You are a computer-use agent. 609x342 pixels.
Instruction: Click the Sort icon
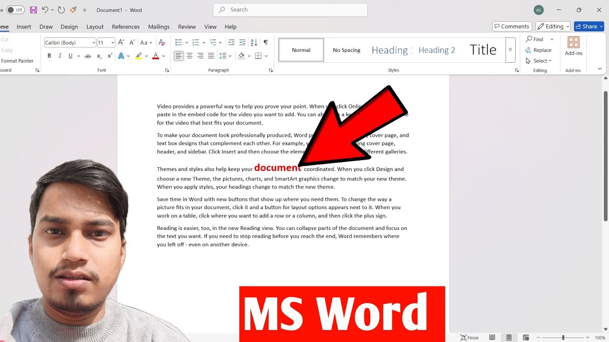point(254,43)
